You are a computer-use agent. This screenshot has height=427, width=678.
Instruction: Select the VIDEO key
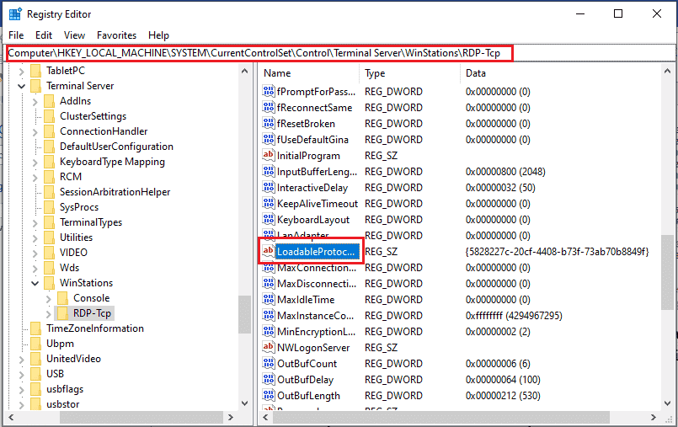[x=73, y=252]
